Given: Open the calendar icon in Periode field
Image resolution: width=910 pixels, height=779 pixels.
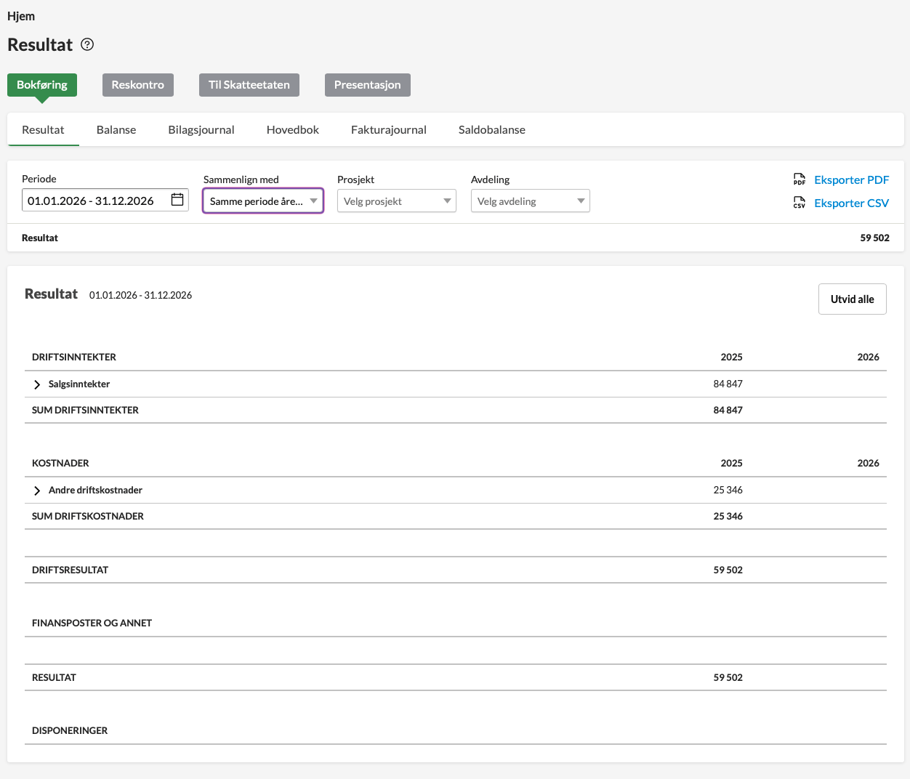Looking at the screenshot, I should point(177,200).
